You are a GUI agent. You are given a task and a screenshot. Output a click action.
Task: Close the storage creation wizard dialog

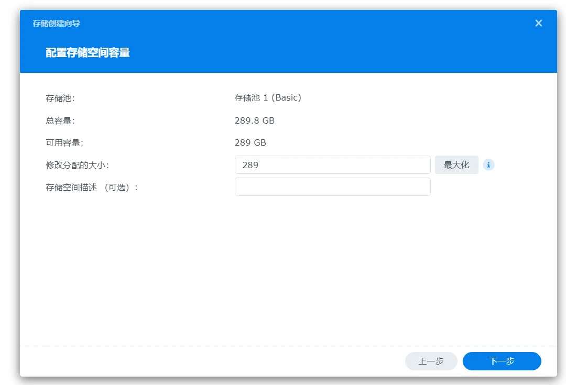point(538,23)
